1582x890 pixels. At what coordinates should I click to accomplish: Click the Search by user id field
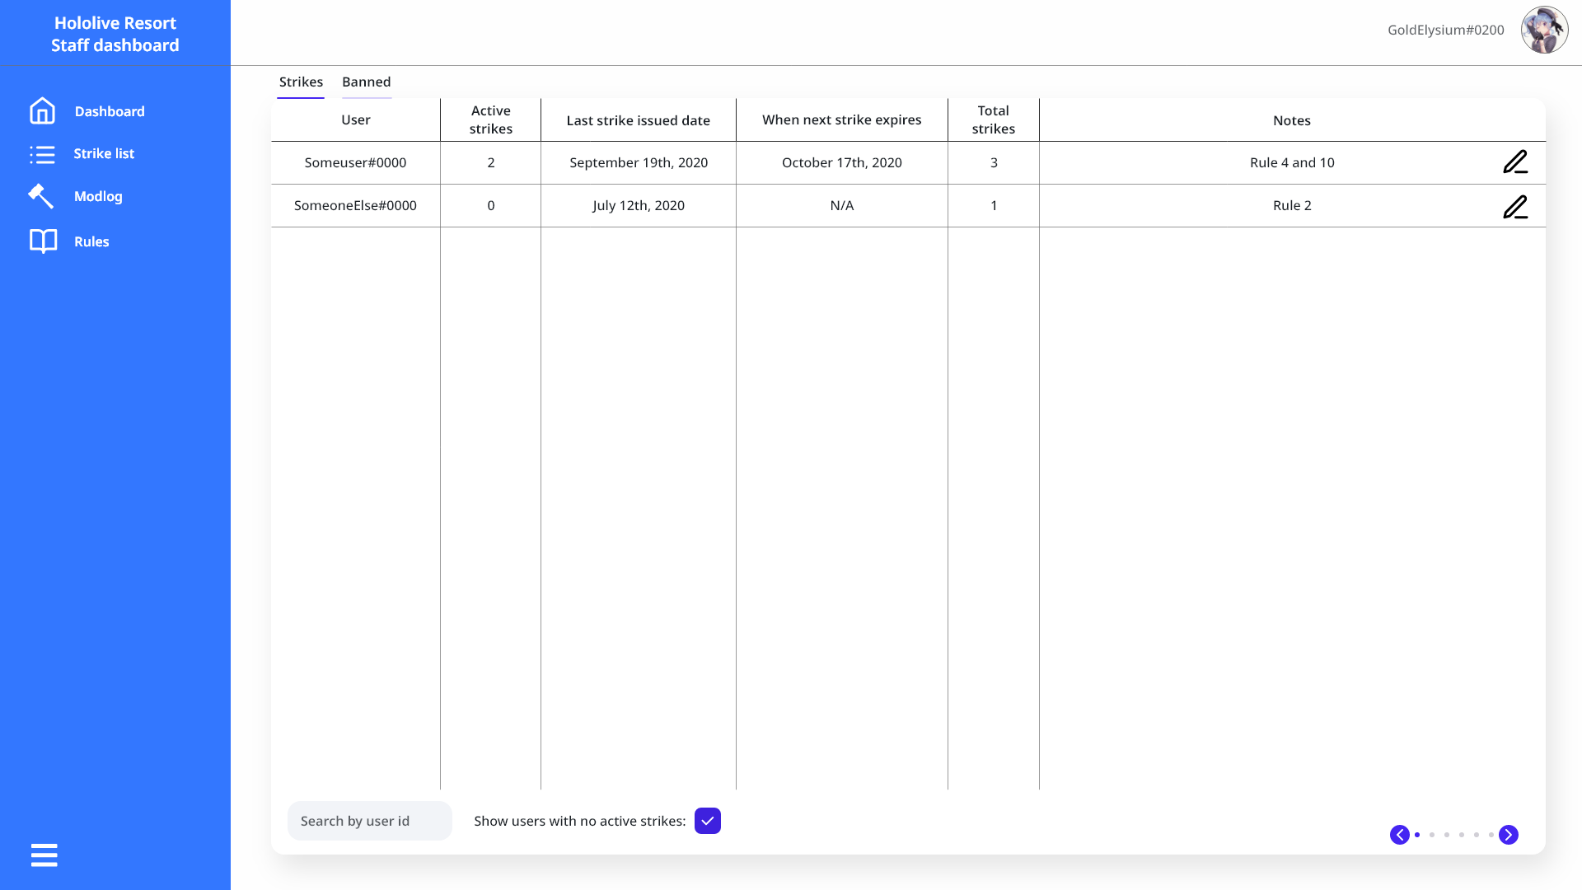369,821
